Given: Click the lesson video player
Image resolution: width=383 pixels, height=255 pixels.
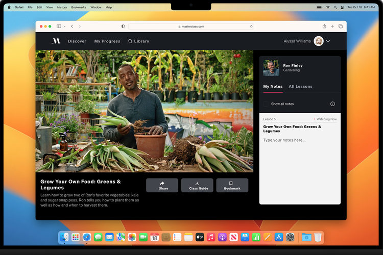Looking at the screenshot, I should (x=145, y=111).
